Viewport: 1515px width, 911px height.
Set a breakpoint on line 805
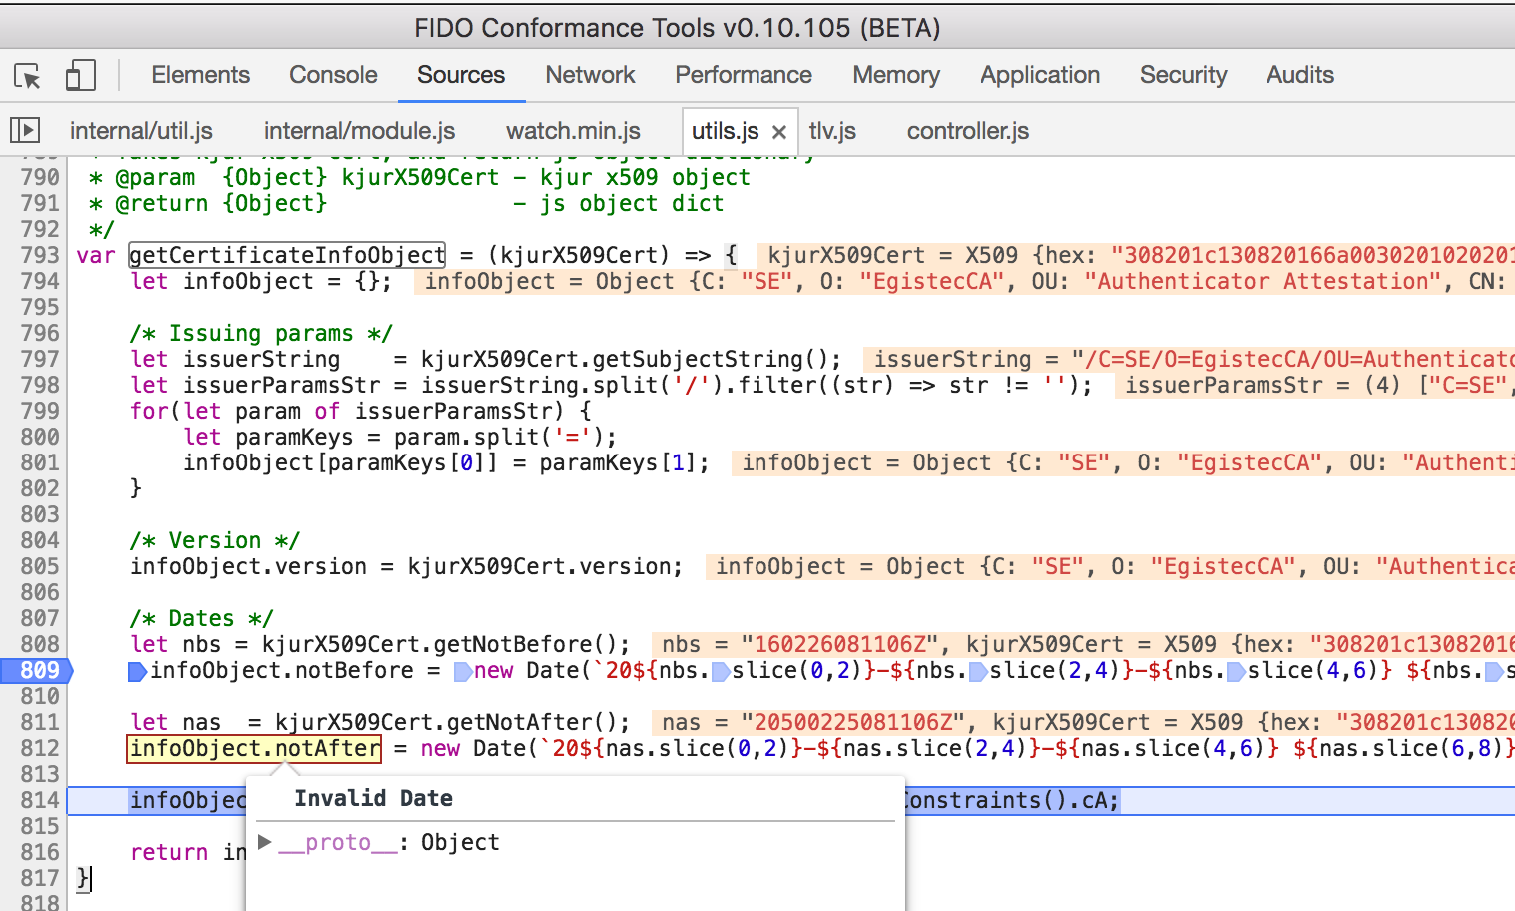(x=39, y=566)
